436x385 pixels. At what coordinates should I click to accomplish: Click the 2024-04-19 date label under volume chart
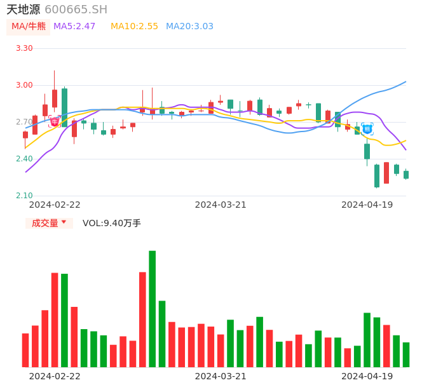[367, 376]
